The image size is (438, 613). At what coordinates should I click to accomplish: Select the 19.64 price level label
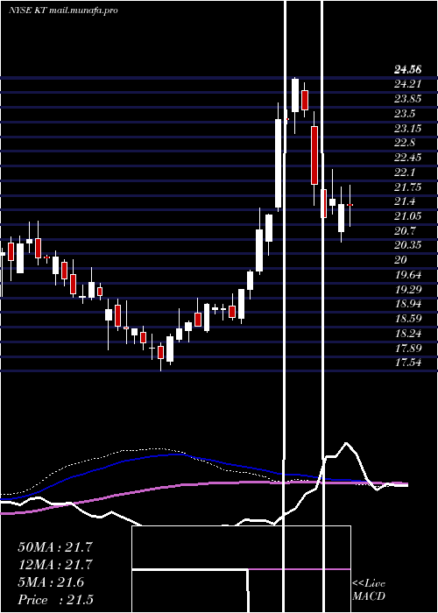pos(407,275)
